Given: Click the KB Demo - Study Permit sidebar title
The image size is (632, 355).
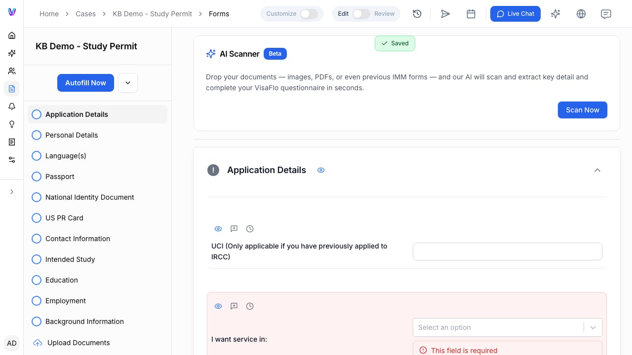Looking at the screenshot, I should (86, 46).
